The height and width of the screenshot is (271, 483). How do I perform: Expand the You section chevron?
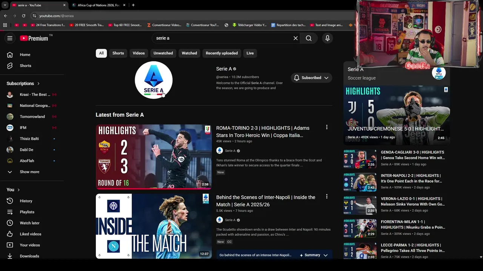(18, 190)
